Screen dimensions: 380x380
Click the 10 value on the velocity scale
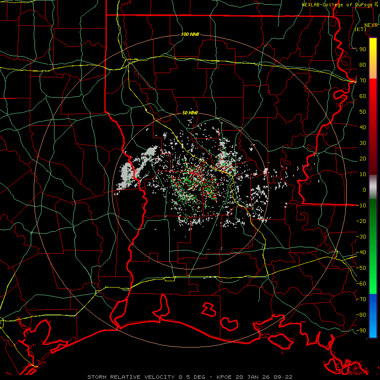click(363, 174)
